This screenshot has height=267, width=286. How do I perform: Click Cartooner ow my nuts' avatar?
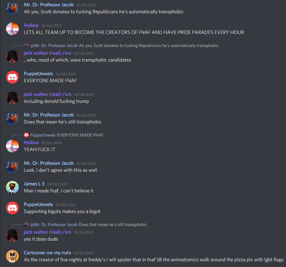12,256
